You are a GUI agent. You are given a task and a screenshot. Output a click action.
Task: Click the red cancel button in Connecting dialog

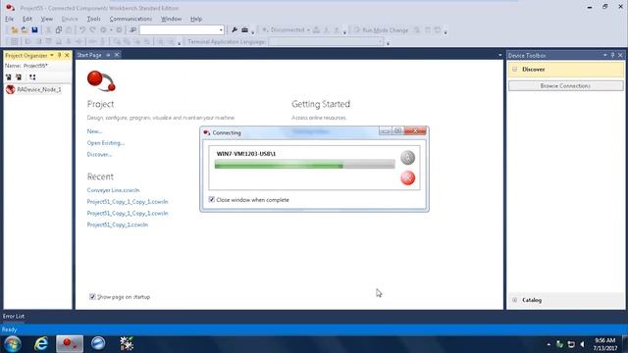click(408, 177)
